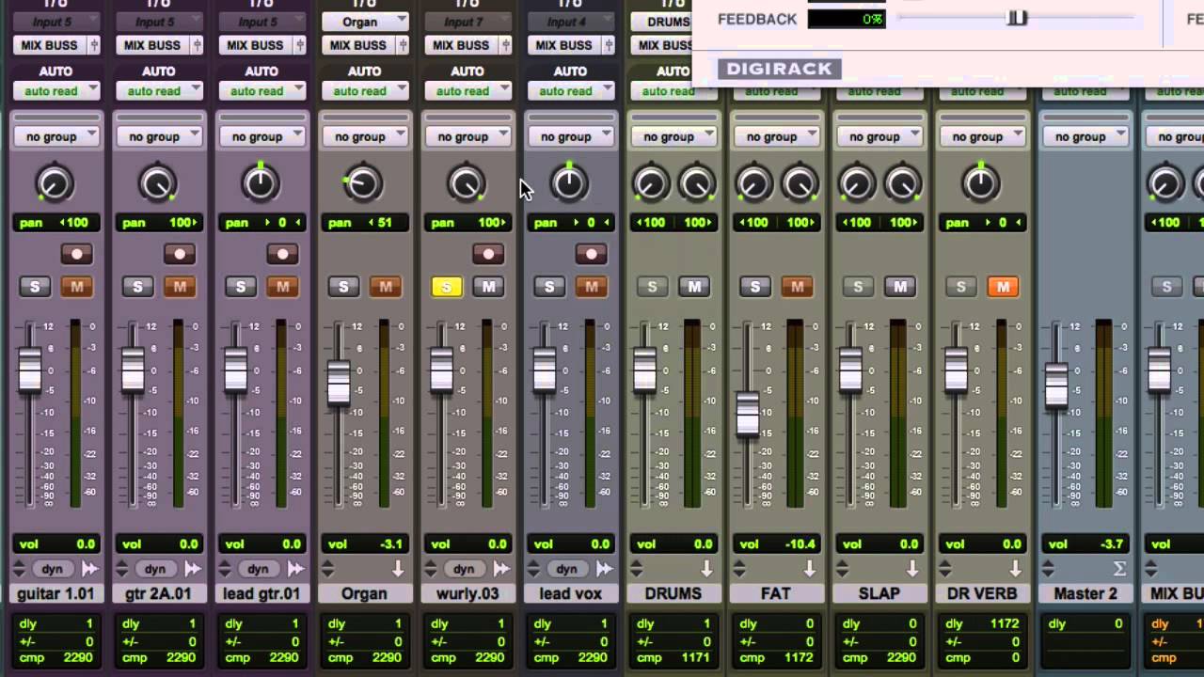
Task: Unmute the lead vox track
Action: [x=591, y=287]
